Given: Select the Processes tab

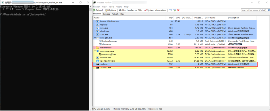Looking at the screenshot, I should (97, 14).
